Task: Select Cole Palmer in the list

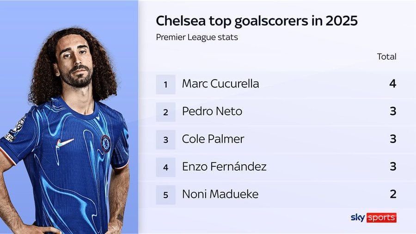Action: [213, 139]
